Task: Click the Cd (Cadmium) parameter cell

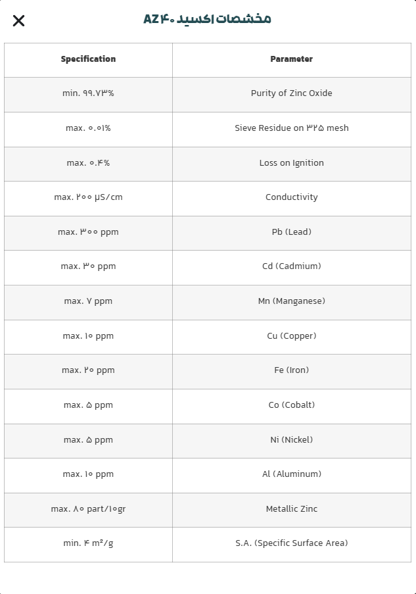Action: (291, 266)
